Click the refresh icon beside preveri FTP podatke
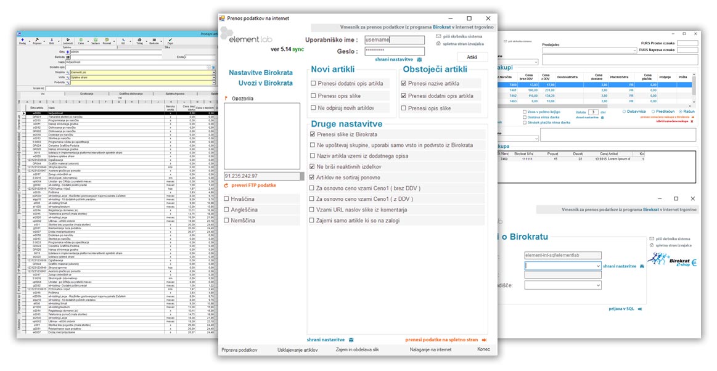 coord(226,185)
